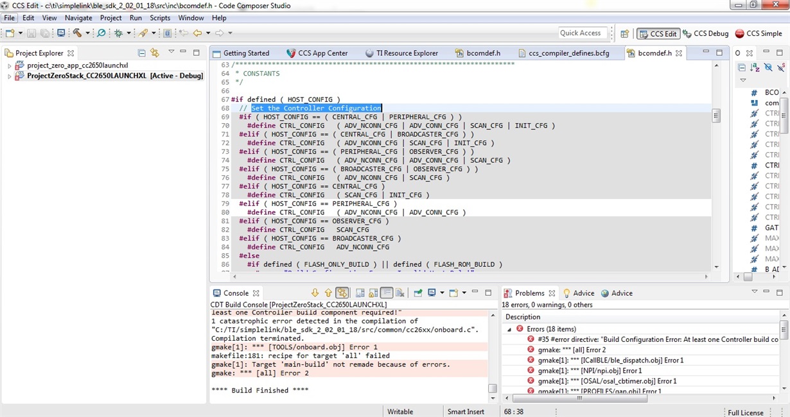Screen dimensions: 790x417
Task: Click the Quick Access field
Action: coord(582,33)
